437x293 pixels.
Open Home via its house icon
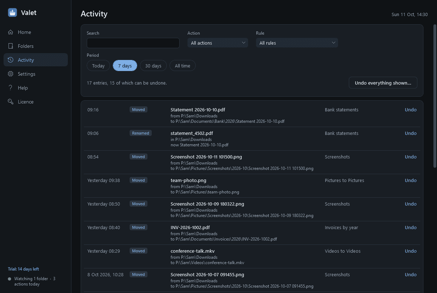11,32
